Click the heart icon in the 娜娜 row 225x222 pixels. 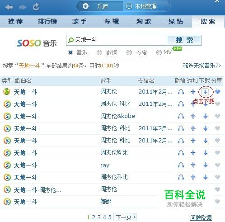pyautogui.click(x=218, y=202)
